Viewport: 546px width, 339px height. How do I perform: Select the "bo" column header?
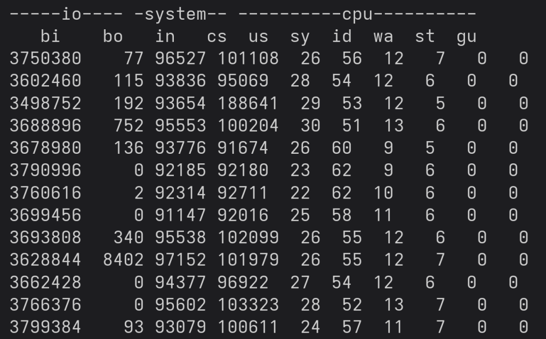113,37
